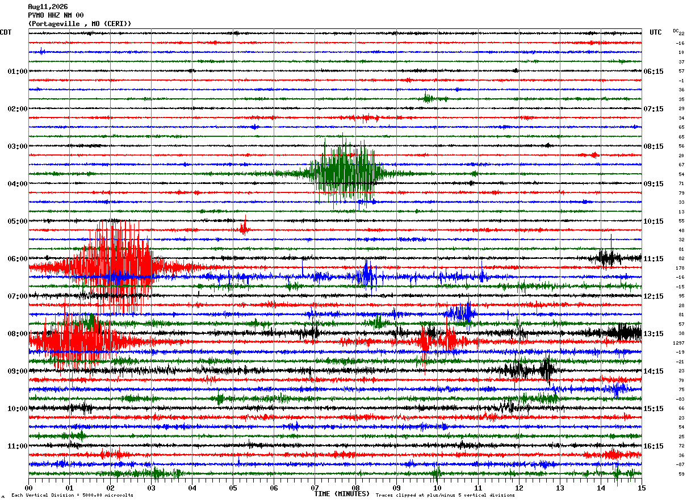
Task: Click the CDT timezone label
Action: pyautogui.click(x=6, y=32)
